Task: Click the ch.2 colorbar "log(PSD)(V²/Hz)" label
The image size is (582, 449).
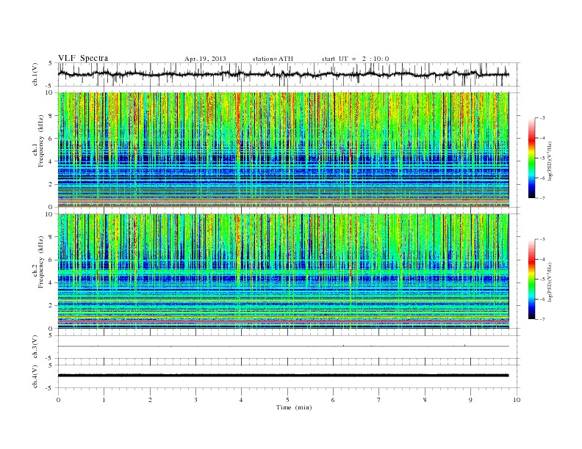Action: pos(550,282)
